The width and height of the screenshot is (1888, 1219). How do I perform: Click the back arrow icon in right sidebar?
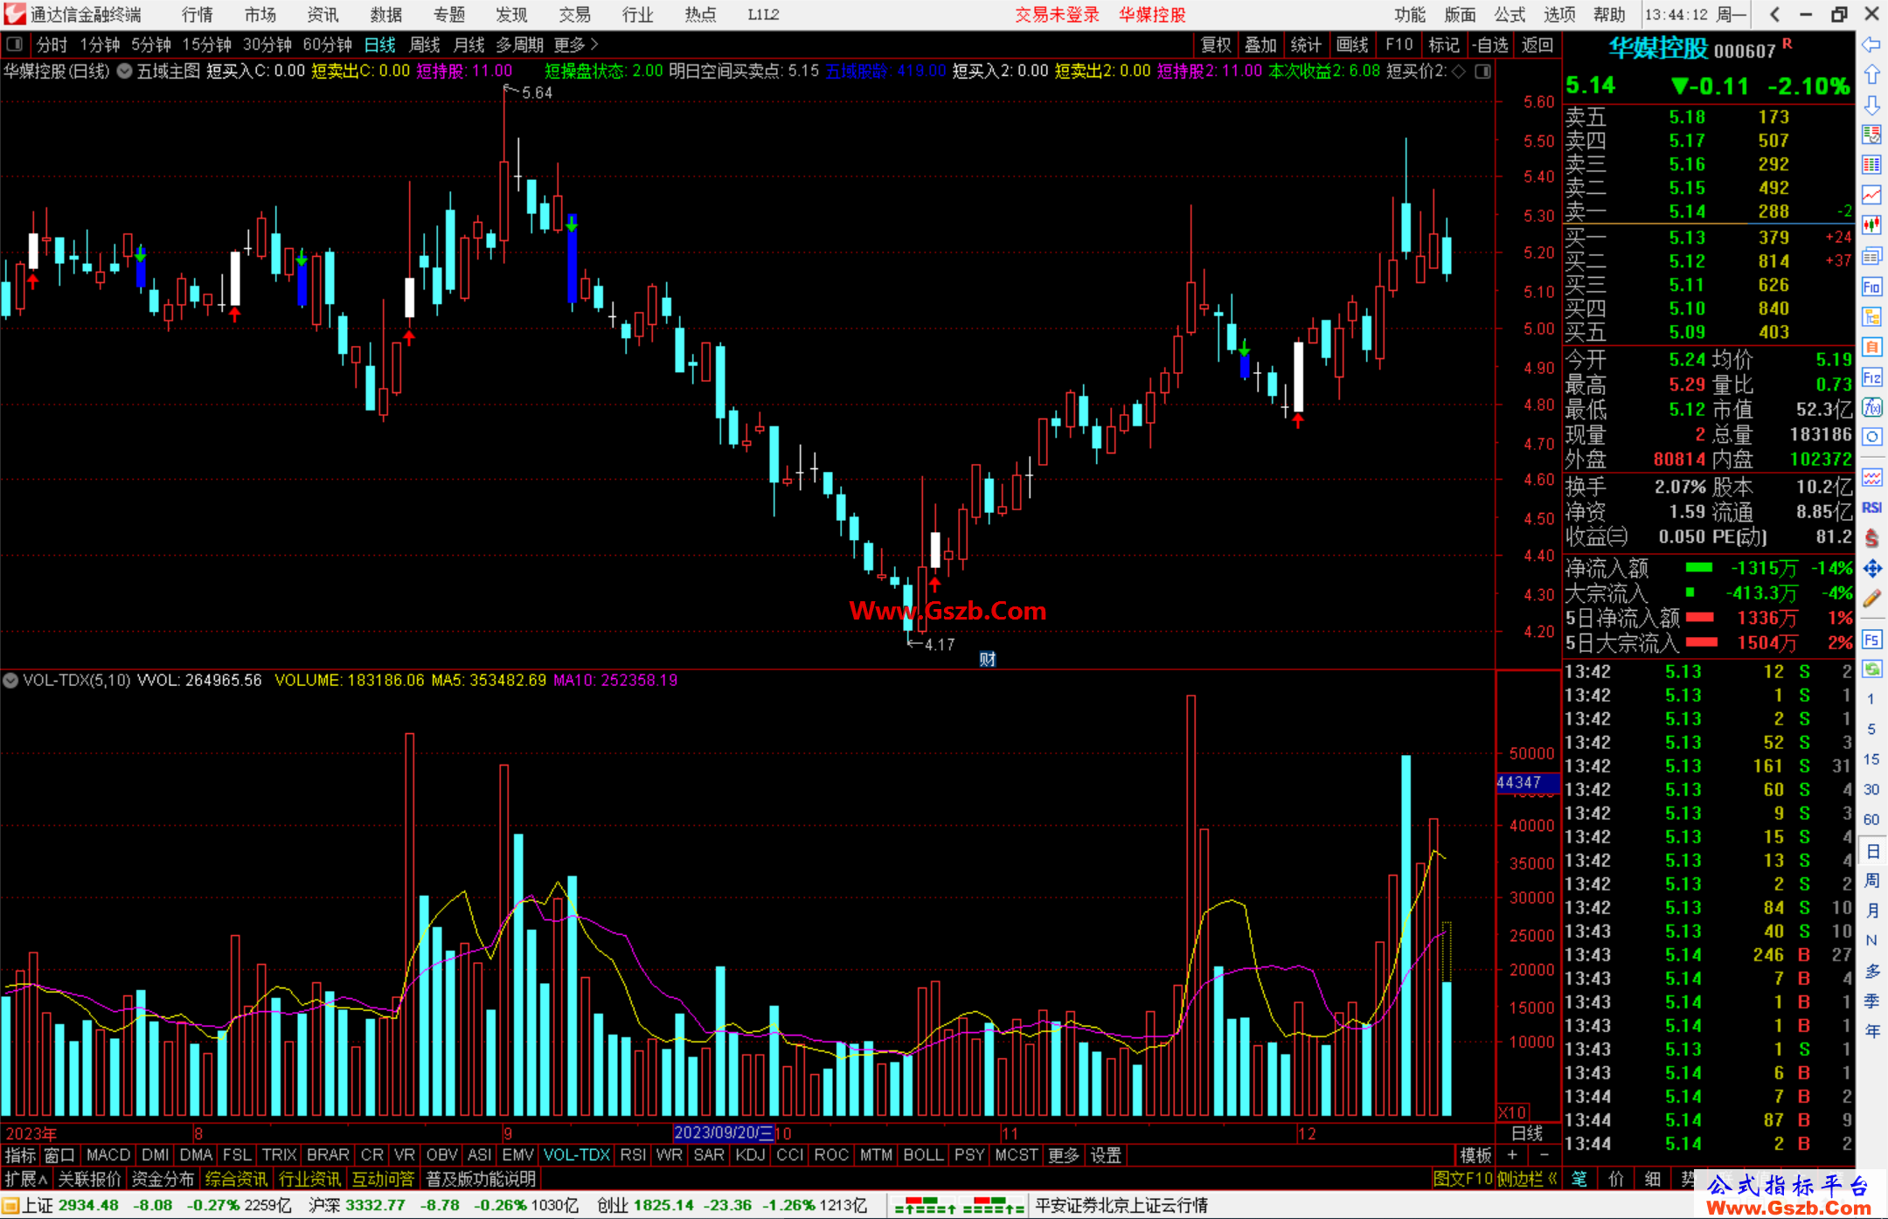[1871, 45]
